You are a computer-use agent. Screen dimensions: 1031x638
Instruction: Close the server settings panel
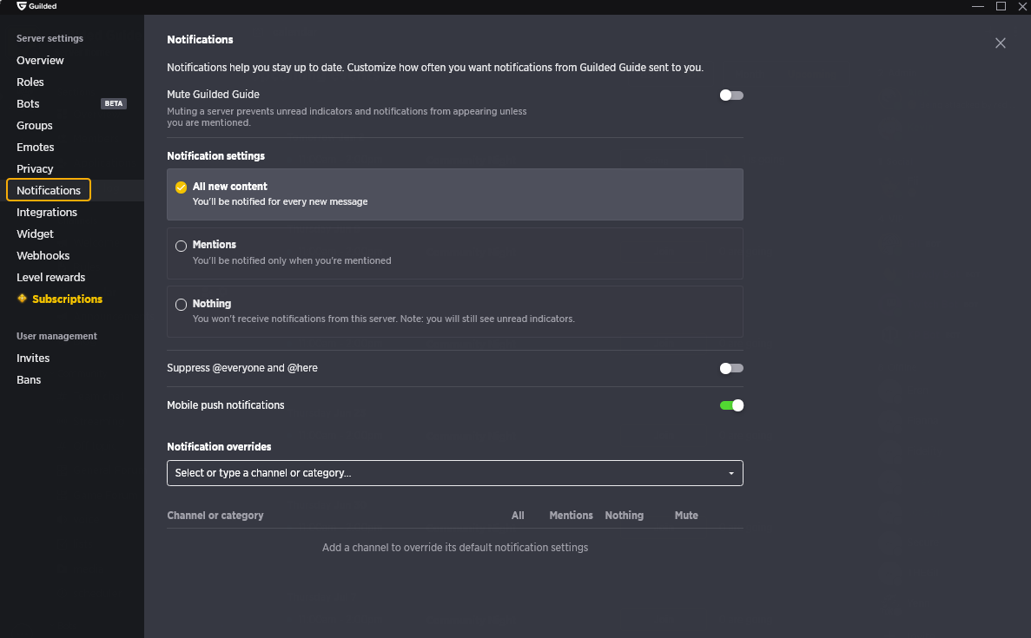[x=1000, y=43]
